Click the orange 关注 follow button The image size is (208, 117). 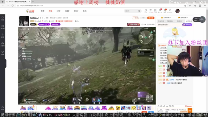151,18
